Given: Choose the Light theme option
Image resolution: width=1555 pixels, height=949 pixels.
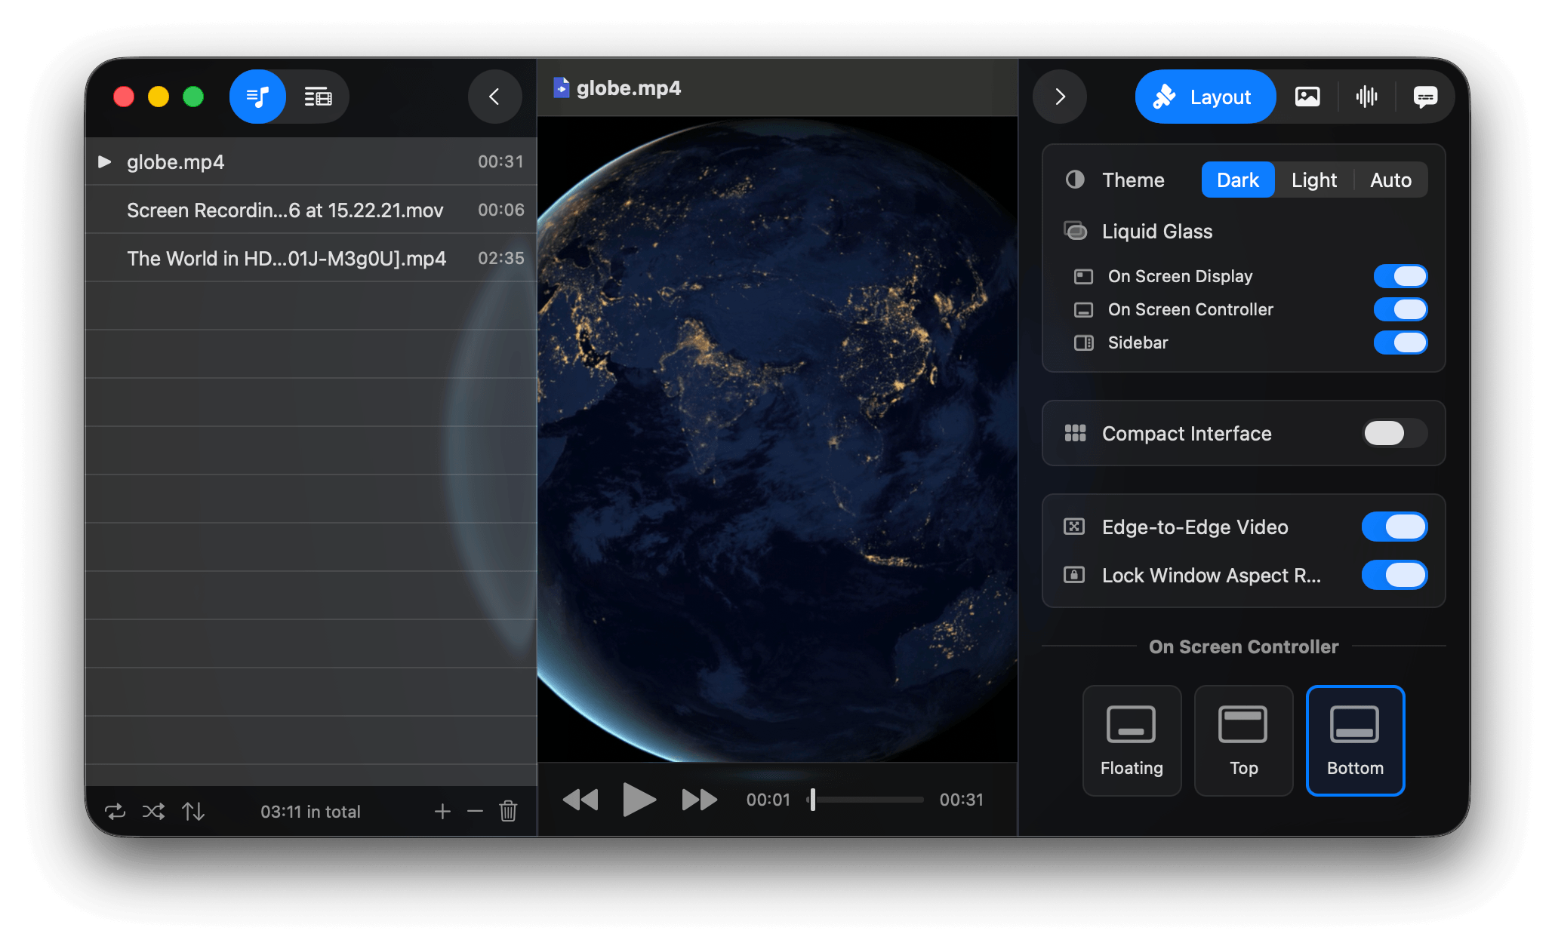Looking at the screenshot, I should [x=1314, y=180].
